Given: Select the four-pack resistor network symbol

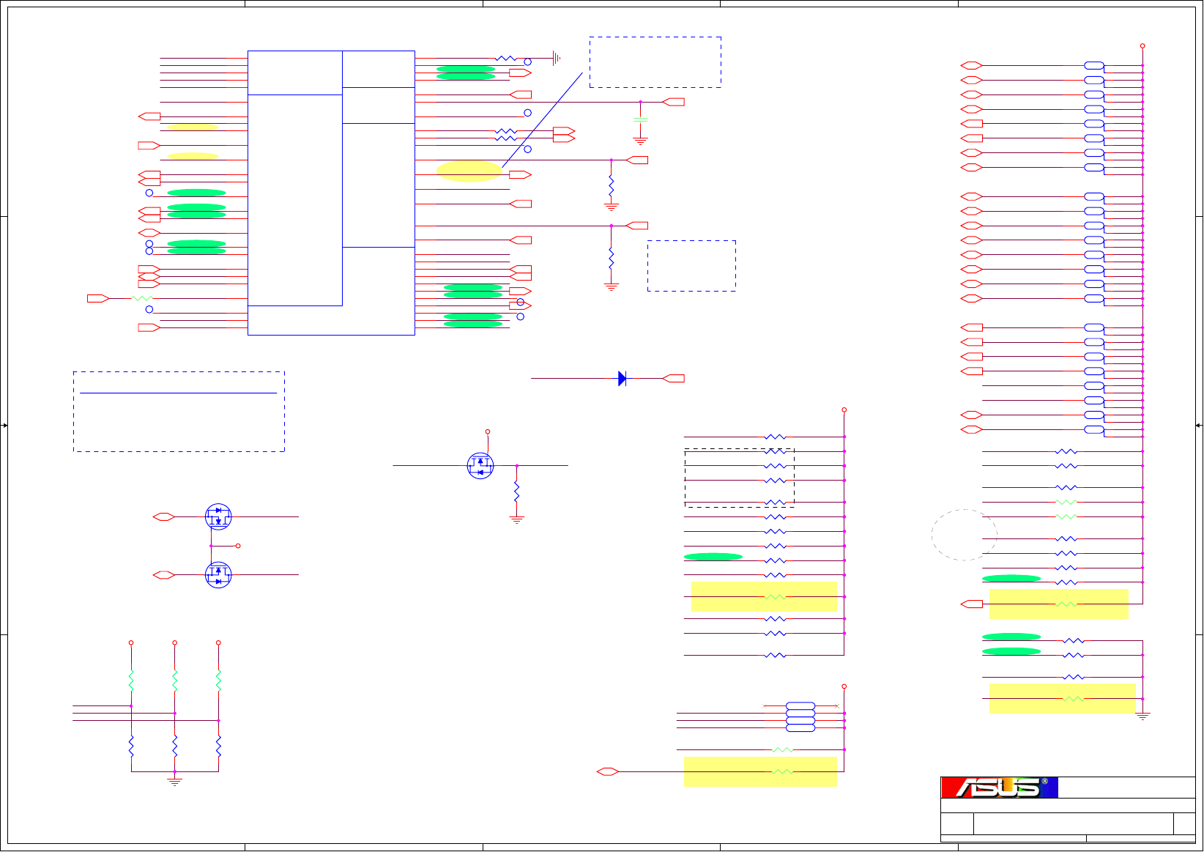Looking at the screenshot, I should point(800,716).
